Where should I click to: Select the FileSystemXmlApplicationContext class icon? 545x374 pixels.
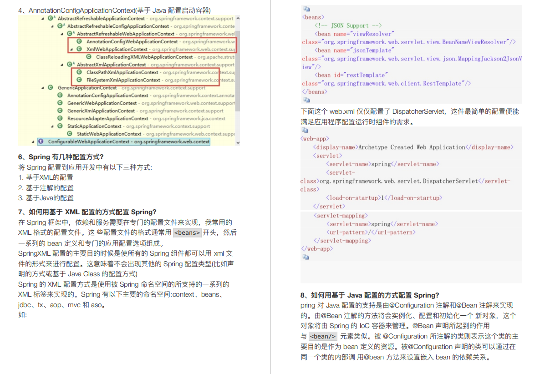(80, 80)
